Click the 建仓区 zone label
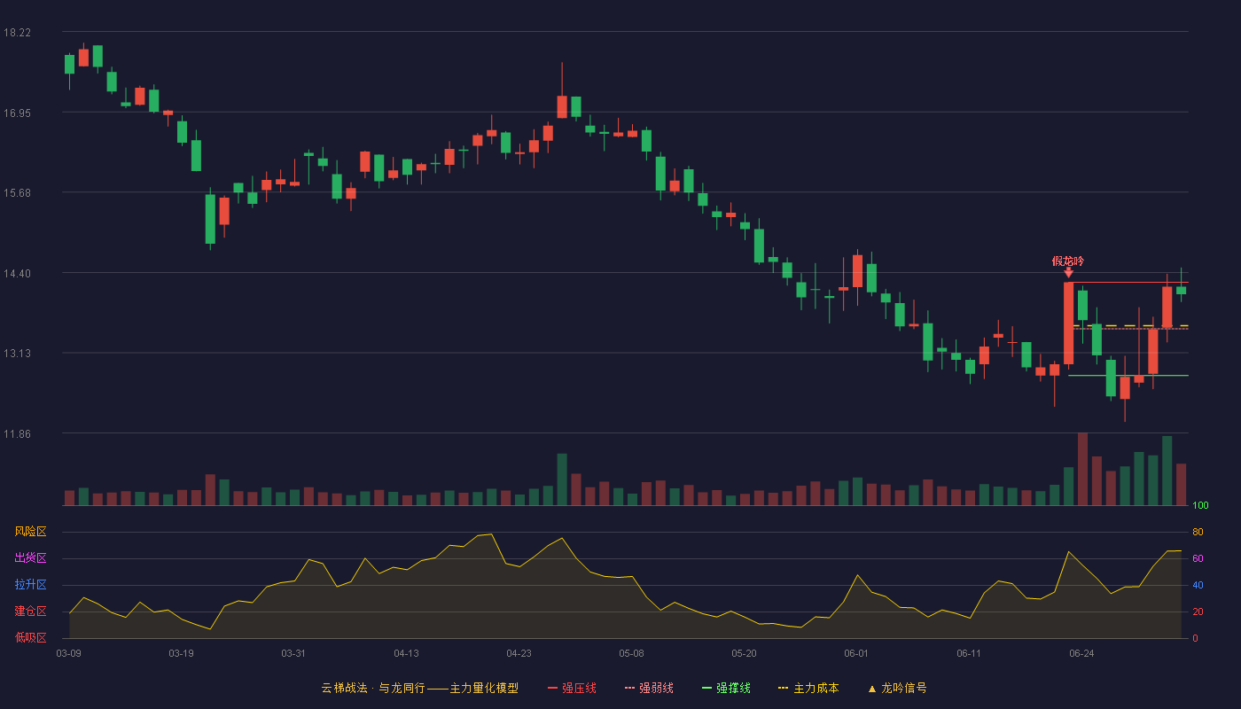The width and height of the screenshot is (1241, 709). tap(30, 612)
